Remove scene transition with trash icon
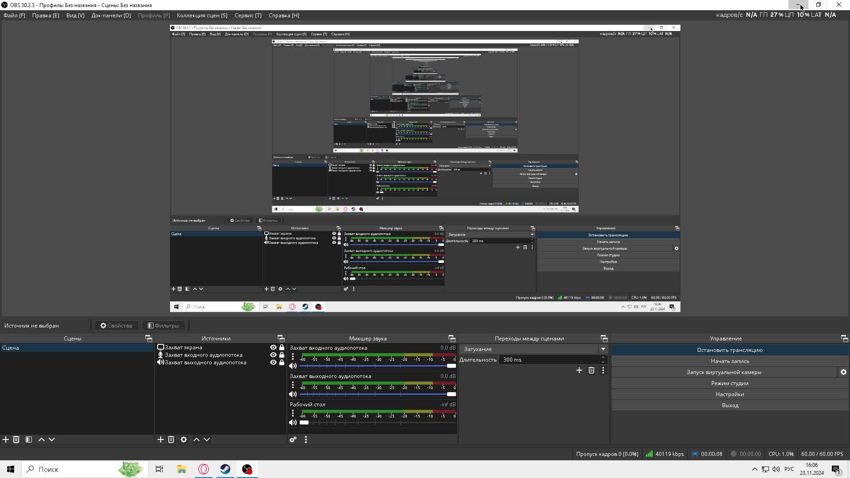 (x=591, y=370)
